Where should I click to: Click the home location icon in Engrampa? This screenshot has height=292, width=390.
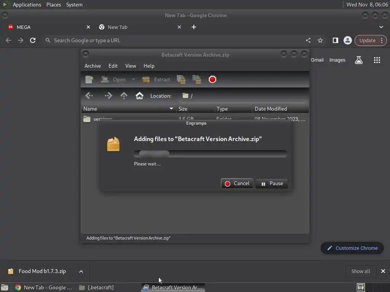[139, 95]
